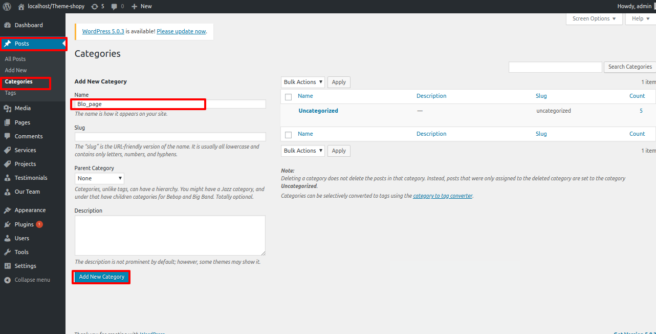The height and width of the screenshot is (334, 656).
Task: Click the WordPress logo icon
Action: (x=7, y=6)
